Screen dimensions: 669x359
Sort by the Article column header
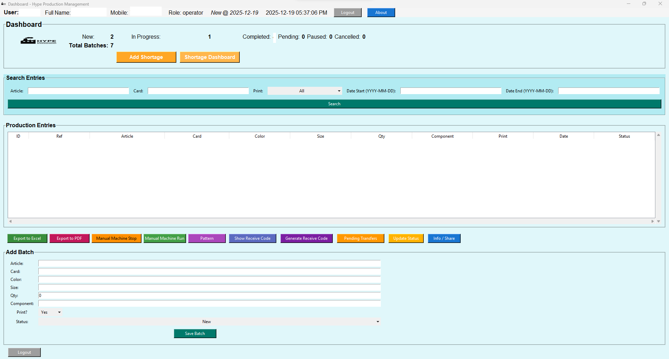coord(127,136)
